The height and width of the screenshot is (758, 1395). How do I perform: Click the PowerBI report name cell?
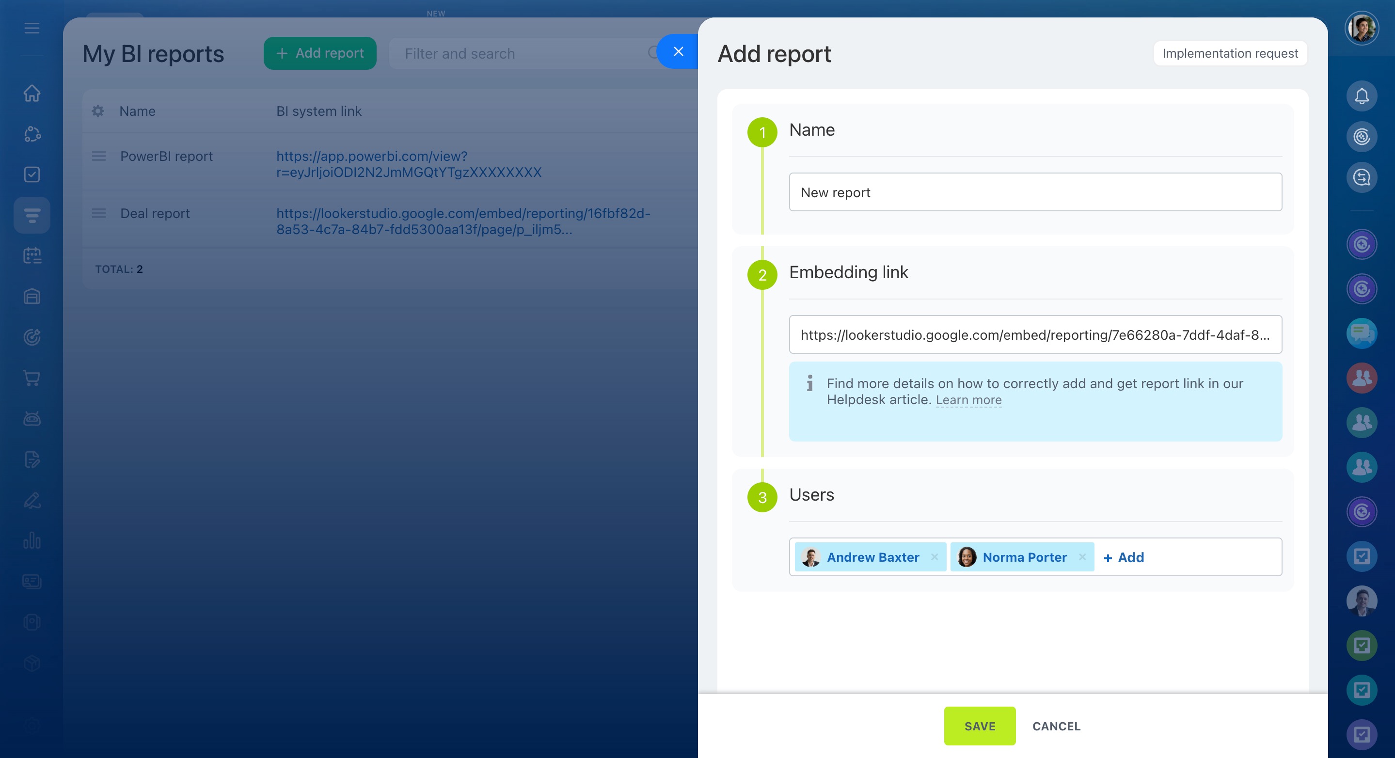pos(166,156)
